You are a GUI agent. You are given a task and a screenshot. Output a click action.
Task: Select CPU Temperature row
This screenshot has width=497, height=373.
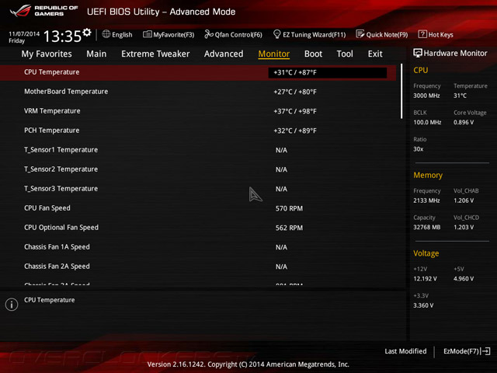(x=198, y=72)
